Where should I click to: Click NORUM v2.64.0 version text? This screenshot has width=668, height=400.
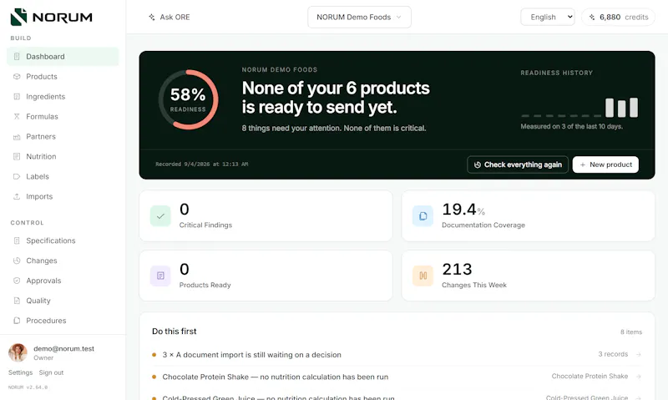(28, 387)
